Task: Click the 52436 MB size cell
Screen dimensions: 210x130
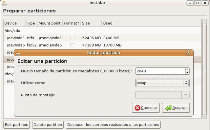Action: pos(92,38)
